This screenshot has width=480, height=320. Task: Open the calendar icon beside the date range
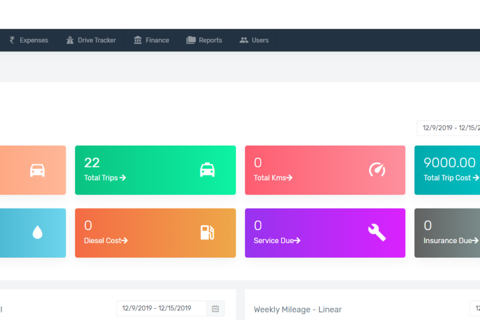pos(215,308)
